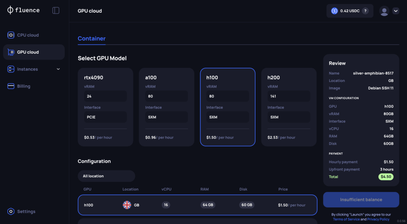Toggle the sidebar collapse icon
The image size is (407, 224).
56,11
